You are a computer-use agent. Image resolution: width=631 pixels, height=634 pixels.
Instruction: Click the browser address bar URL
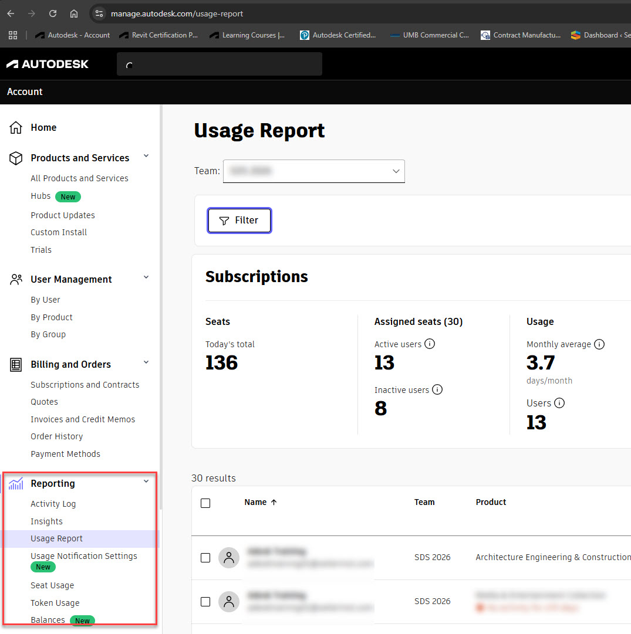click(177, 13)
